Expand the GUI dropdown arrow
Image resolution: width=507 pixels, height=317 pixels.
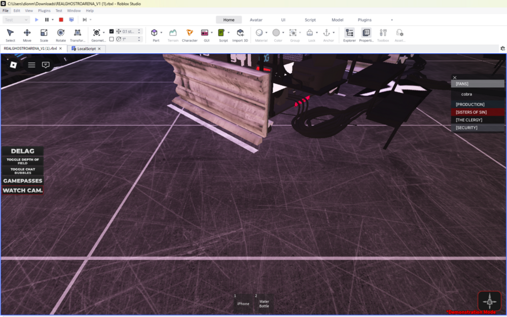212,32
